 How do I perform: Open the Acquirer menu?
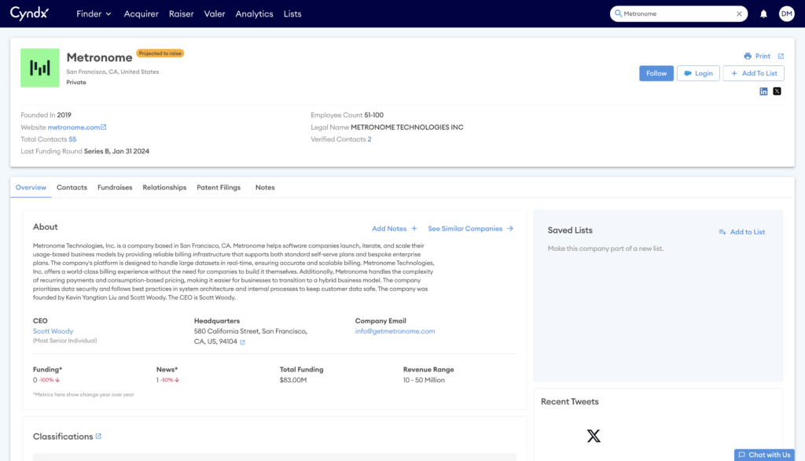[x=142, y=14]
